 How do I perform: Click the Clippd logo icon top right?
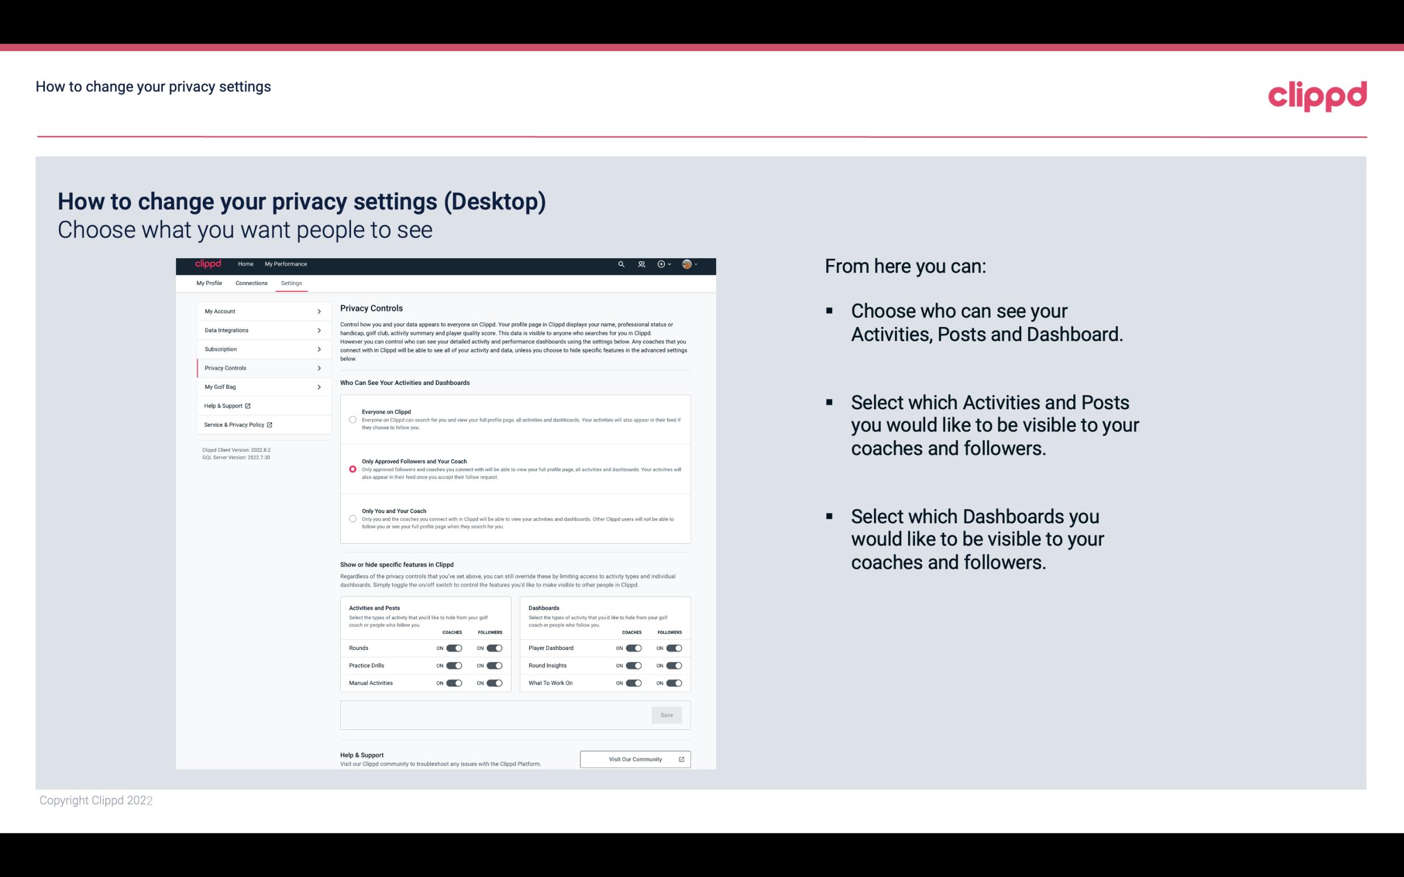[1317, 96]
